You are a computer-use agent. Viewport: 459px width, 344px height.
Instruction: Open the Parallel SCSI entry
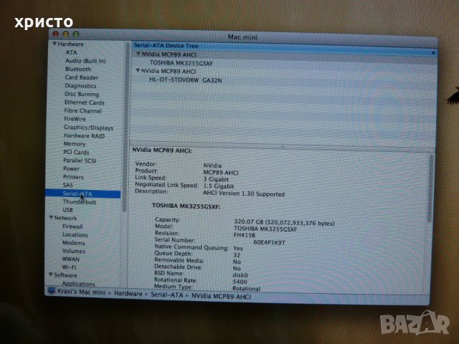[x=80, y=161]
